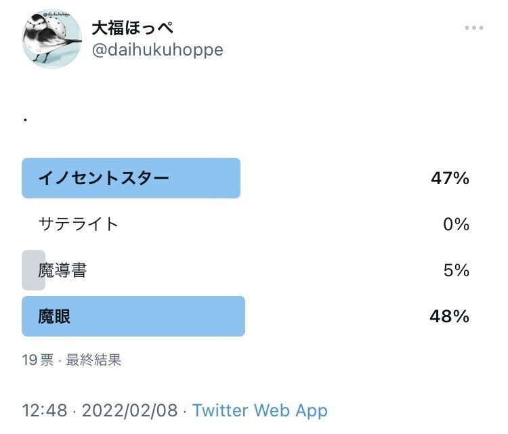
Task: Click the 0% result for サテライト
Action: pos(456,224)
